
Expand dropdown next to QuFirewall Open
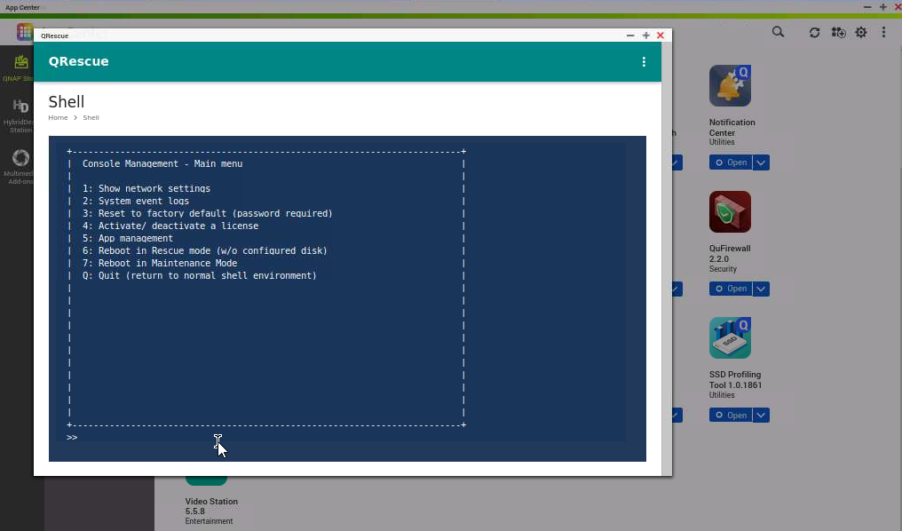pyautogui.click(x=761, y=289)
